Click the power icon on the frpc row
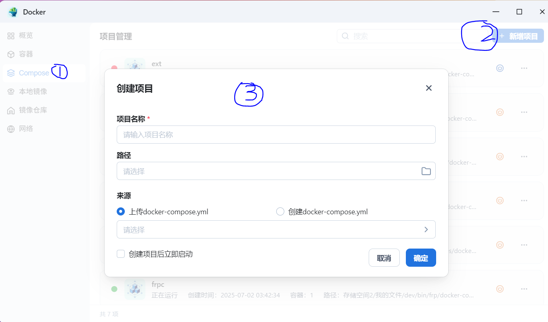Screen dimensions: 548x322 500,289
